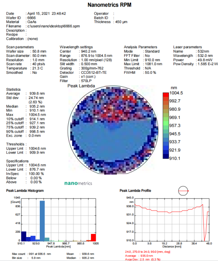Select the Thickness value 450 µm
Screen dimensions: 218x261
click(x=121, y=22)
